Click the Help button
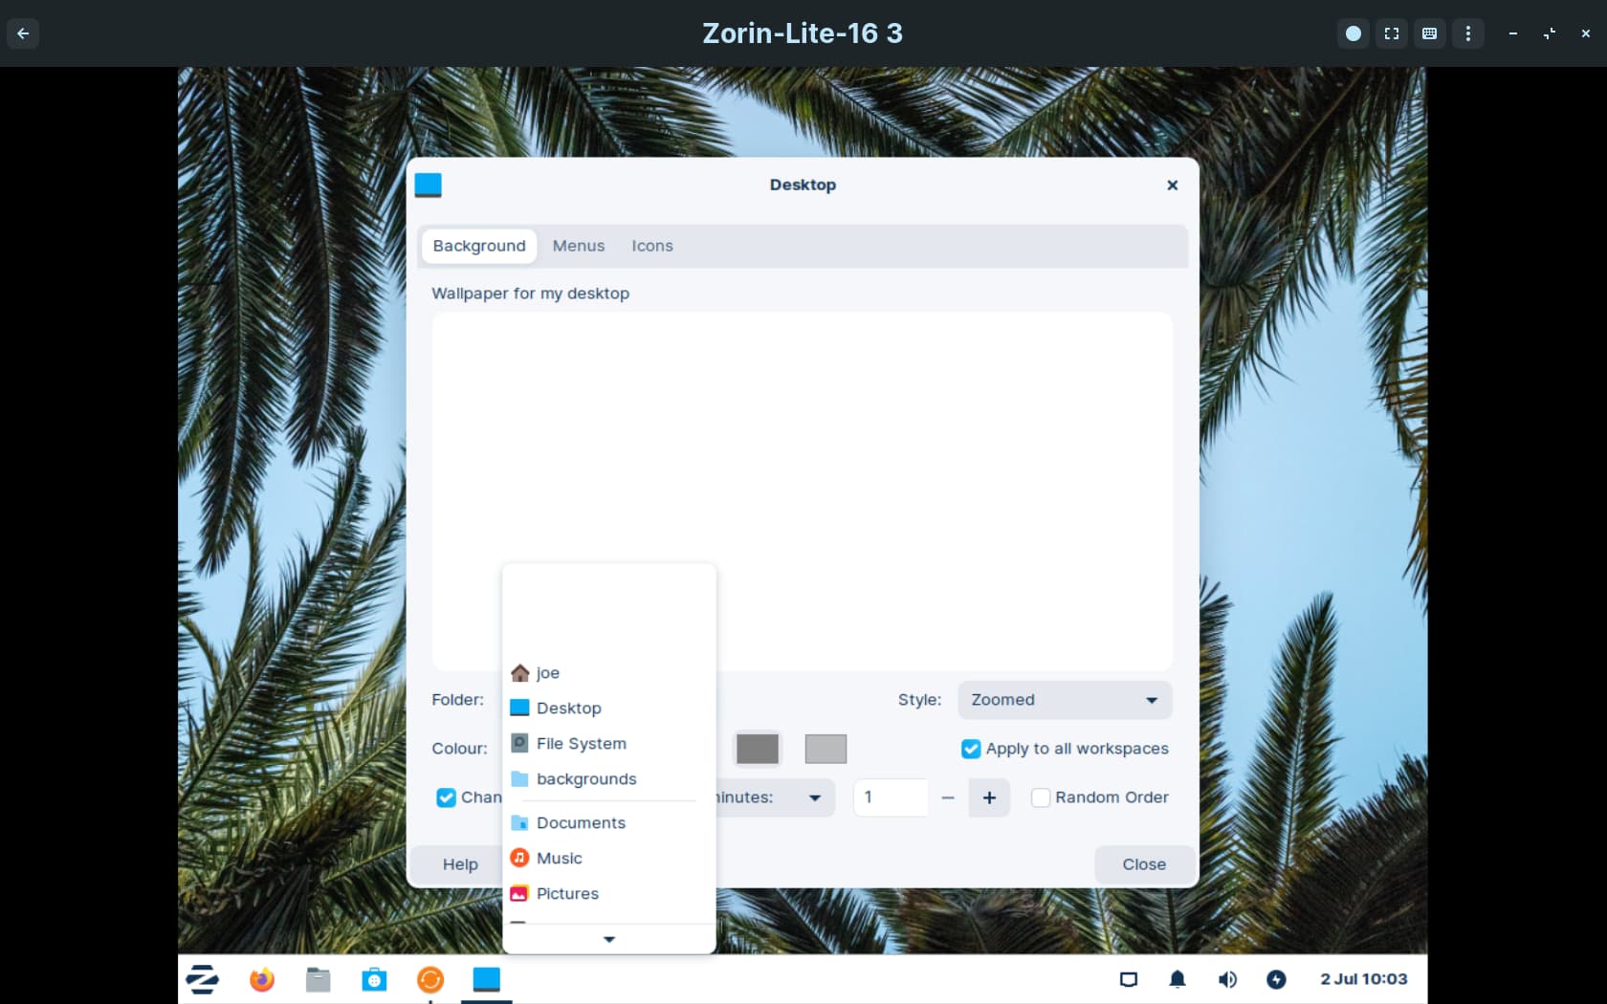The width and height of the screenshot is (1607, 1004). [460, 864]
